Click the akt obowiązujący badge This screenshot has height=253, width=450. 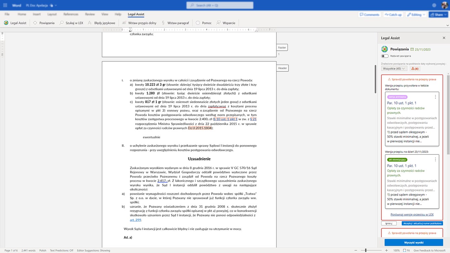tap(397, 159)
